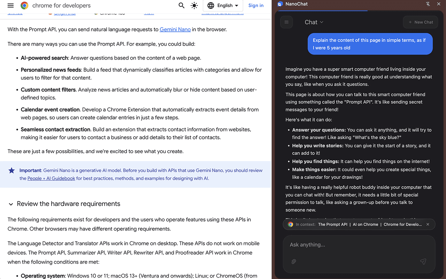446x279 pixels.
Task: Toggle the light/dark theme sun icon
Action: click(194, 6)
